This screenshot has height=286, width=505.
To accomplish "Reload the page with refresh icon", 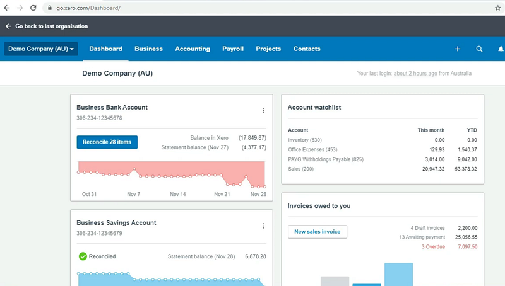I will [x=33, y=8].
